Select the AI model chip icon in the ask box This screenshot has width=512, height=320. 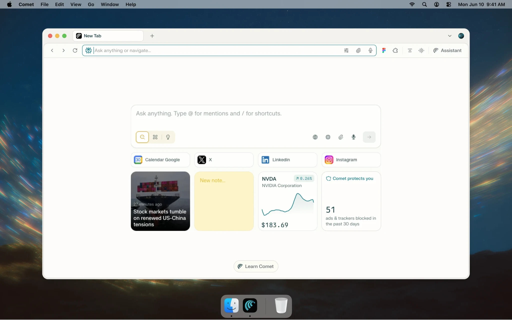[328, 137]
